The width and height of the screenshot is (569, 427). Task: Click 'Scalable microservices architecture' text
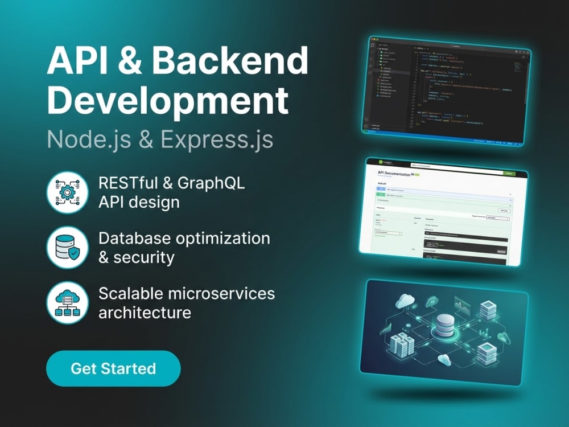point(187,303)
